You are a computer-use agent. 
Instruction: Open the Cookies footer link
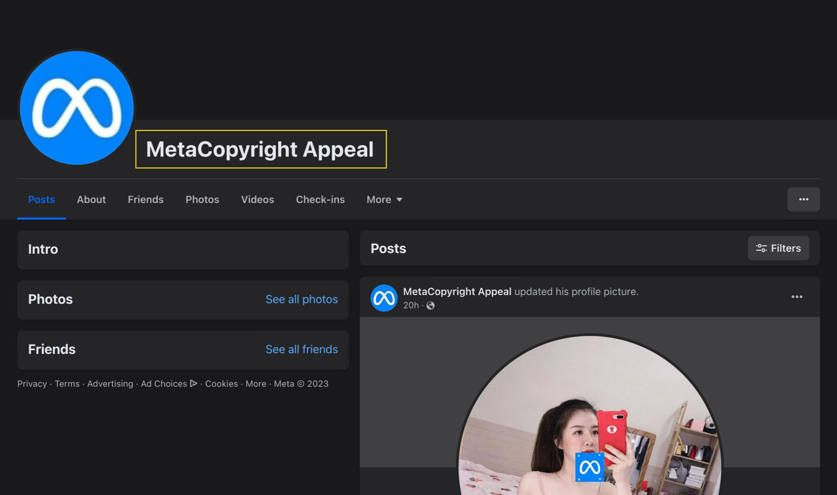221,384
